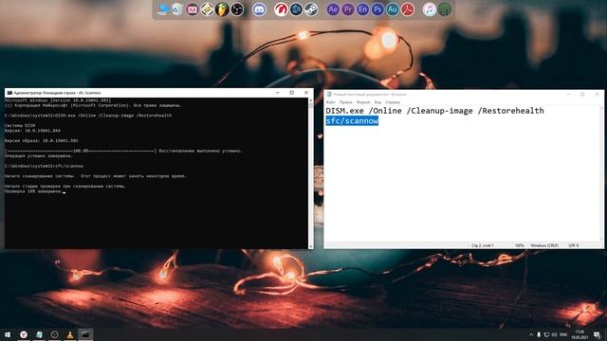The height and width of the screenshot is (341, 607).
Task: Show hidden system tray icons
Action: (531, 334)
